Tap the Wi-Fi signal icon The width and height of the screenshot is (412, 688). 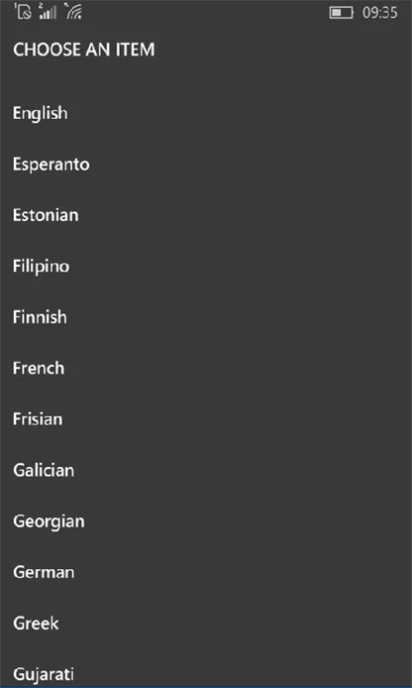point(73,12)
